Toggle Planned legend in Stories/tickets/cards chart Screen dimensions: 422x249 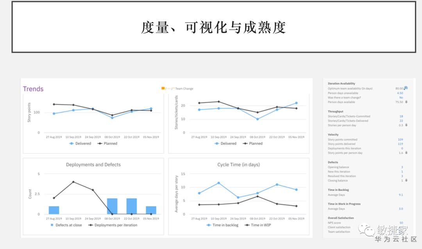click(x=253, y=143)
